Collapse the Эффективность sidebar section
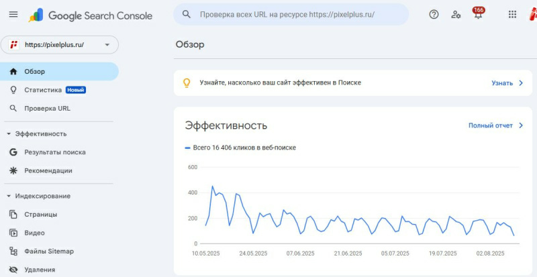 (x=9, y=133)
